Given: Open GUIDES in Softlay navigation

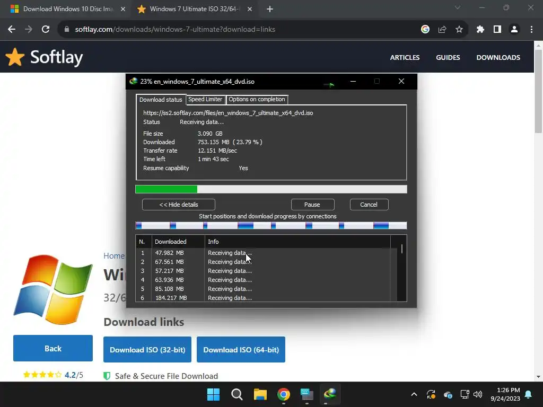Looking at the screenshot, I should (x=448, y=57).
